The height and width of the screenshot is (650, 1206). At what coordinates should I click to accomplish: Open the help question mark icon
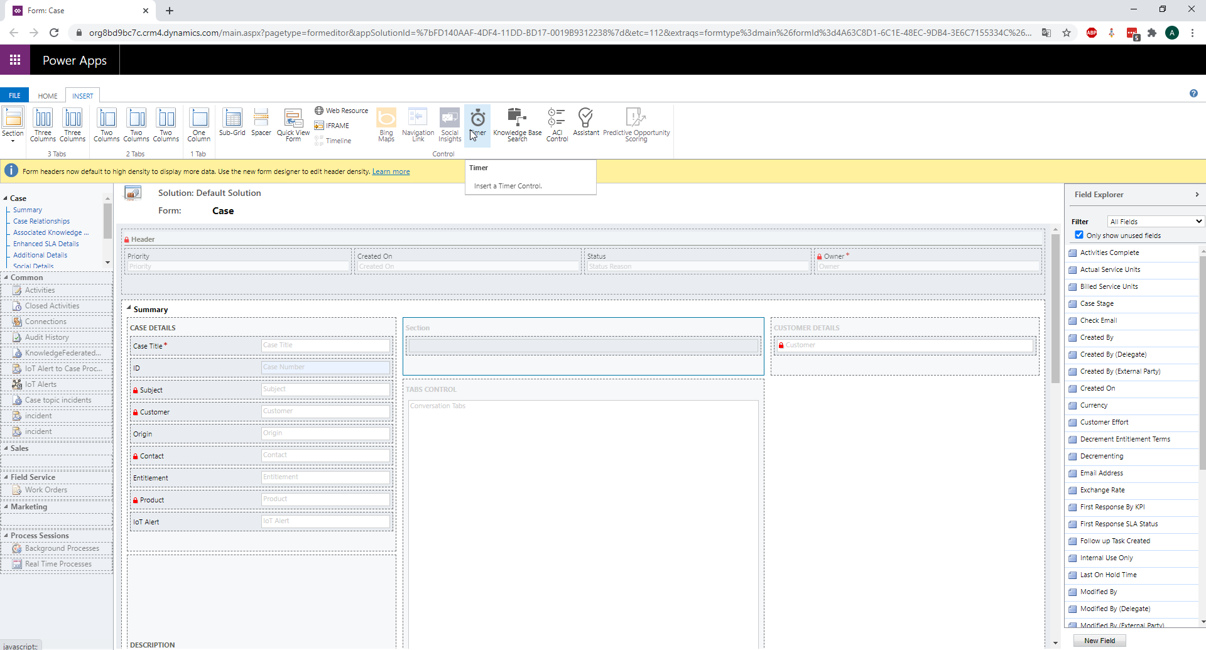coord(1193,94)
